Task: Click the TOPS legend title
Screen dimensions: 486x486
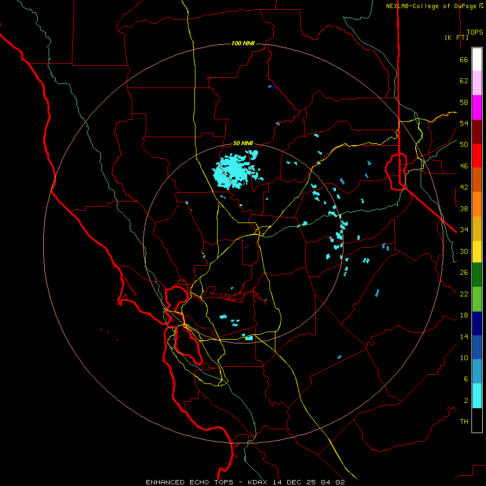Action: click(475, 32)
